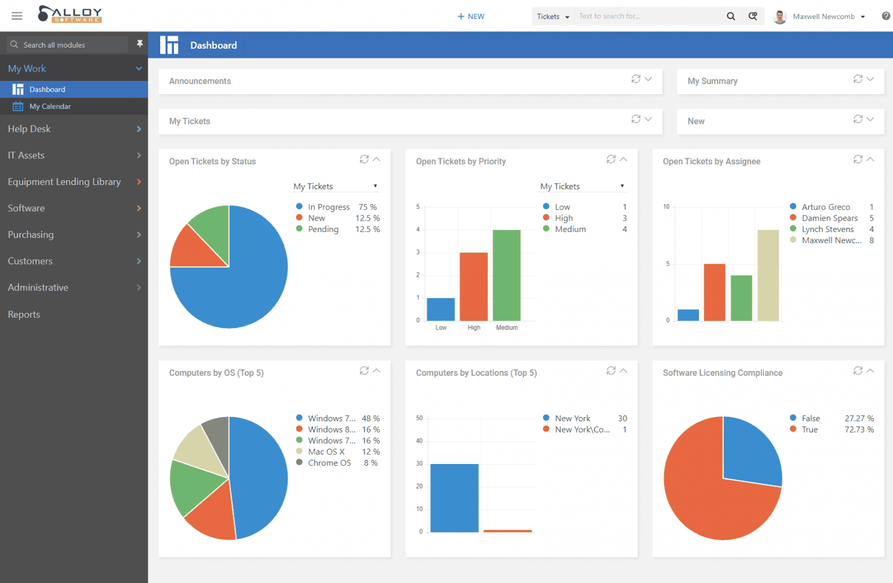This screenshot has width=893, height=583.
Task: Open search history via the clock icon near search
Action: point(753,16)
